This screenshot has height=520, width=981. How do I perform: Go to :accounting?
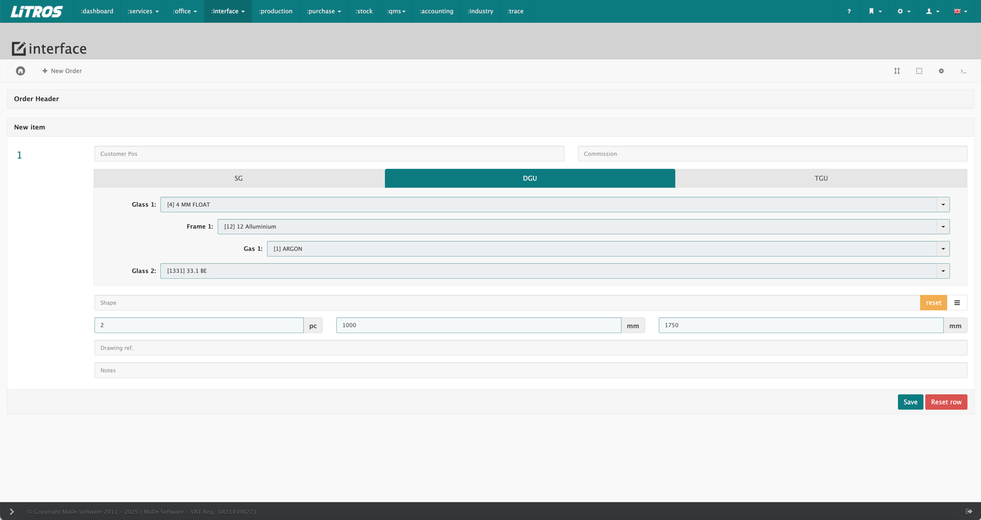point(437,11)
